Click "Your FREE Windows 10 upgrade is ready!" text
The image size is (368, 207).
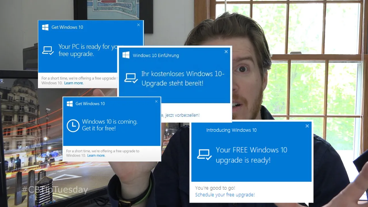coord(252,155)
